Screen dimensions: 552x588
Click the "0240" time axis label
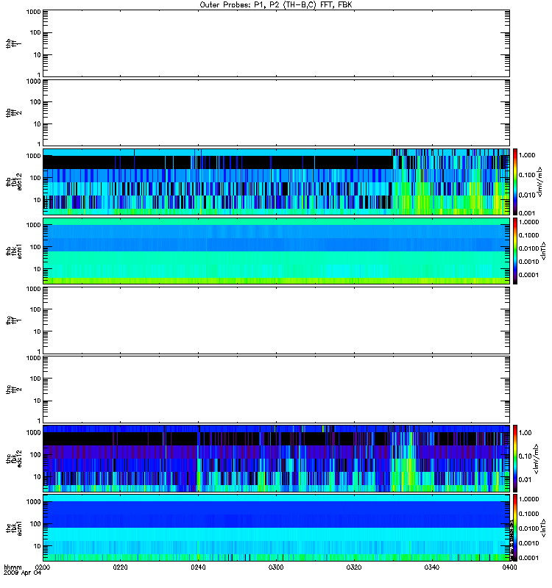coord(198,567)
